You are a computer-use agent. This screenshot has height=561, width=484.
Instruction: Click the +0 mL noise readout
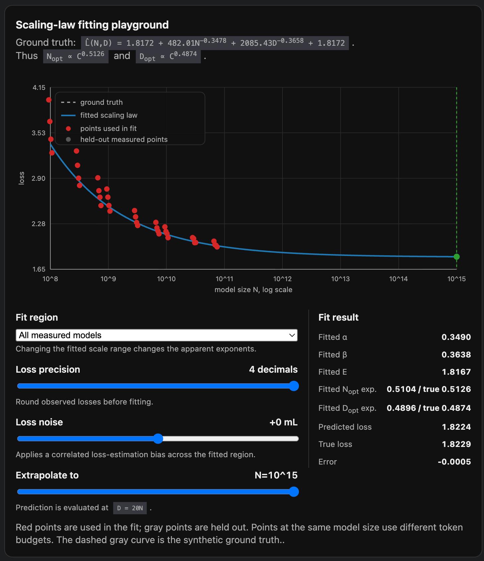point(283,422)
